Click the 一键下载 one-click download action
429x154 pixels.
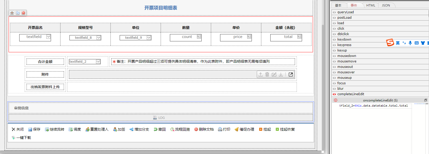(x=21, y=138)
